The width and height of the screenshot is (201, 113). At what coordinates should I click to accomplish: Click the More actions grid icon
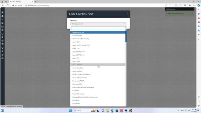(x=3, y=30)
